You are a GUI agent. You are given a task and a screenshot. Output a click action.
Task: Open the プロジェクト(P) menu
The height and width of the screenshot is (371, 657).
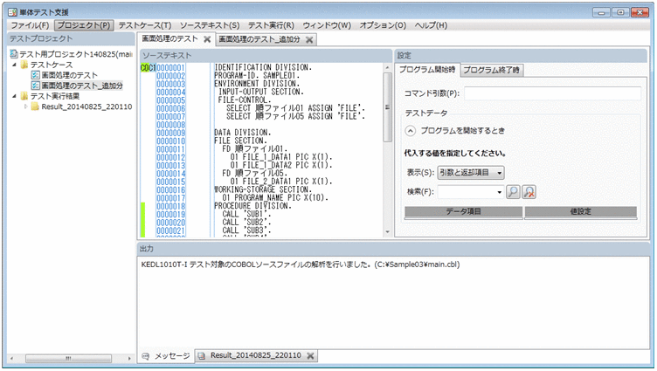tap(84, 25)
